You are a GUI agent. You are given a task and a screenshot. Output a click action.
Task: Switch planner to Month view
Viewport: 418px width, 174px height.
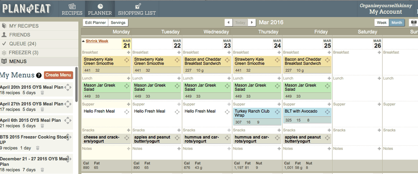[x=397, y=23]
